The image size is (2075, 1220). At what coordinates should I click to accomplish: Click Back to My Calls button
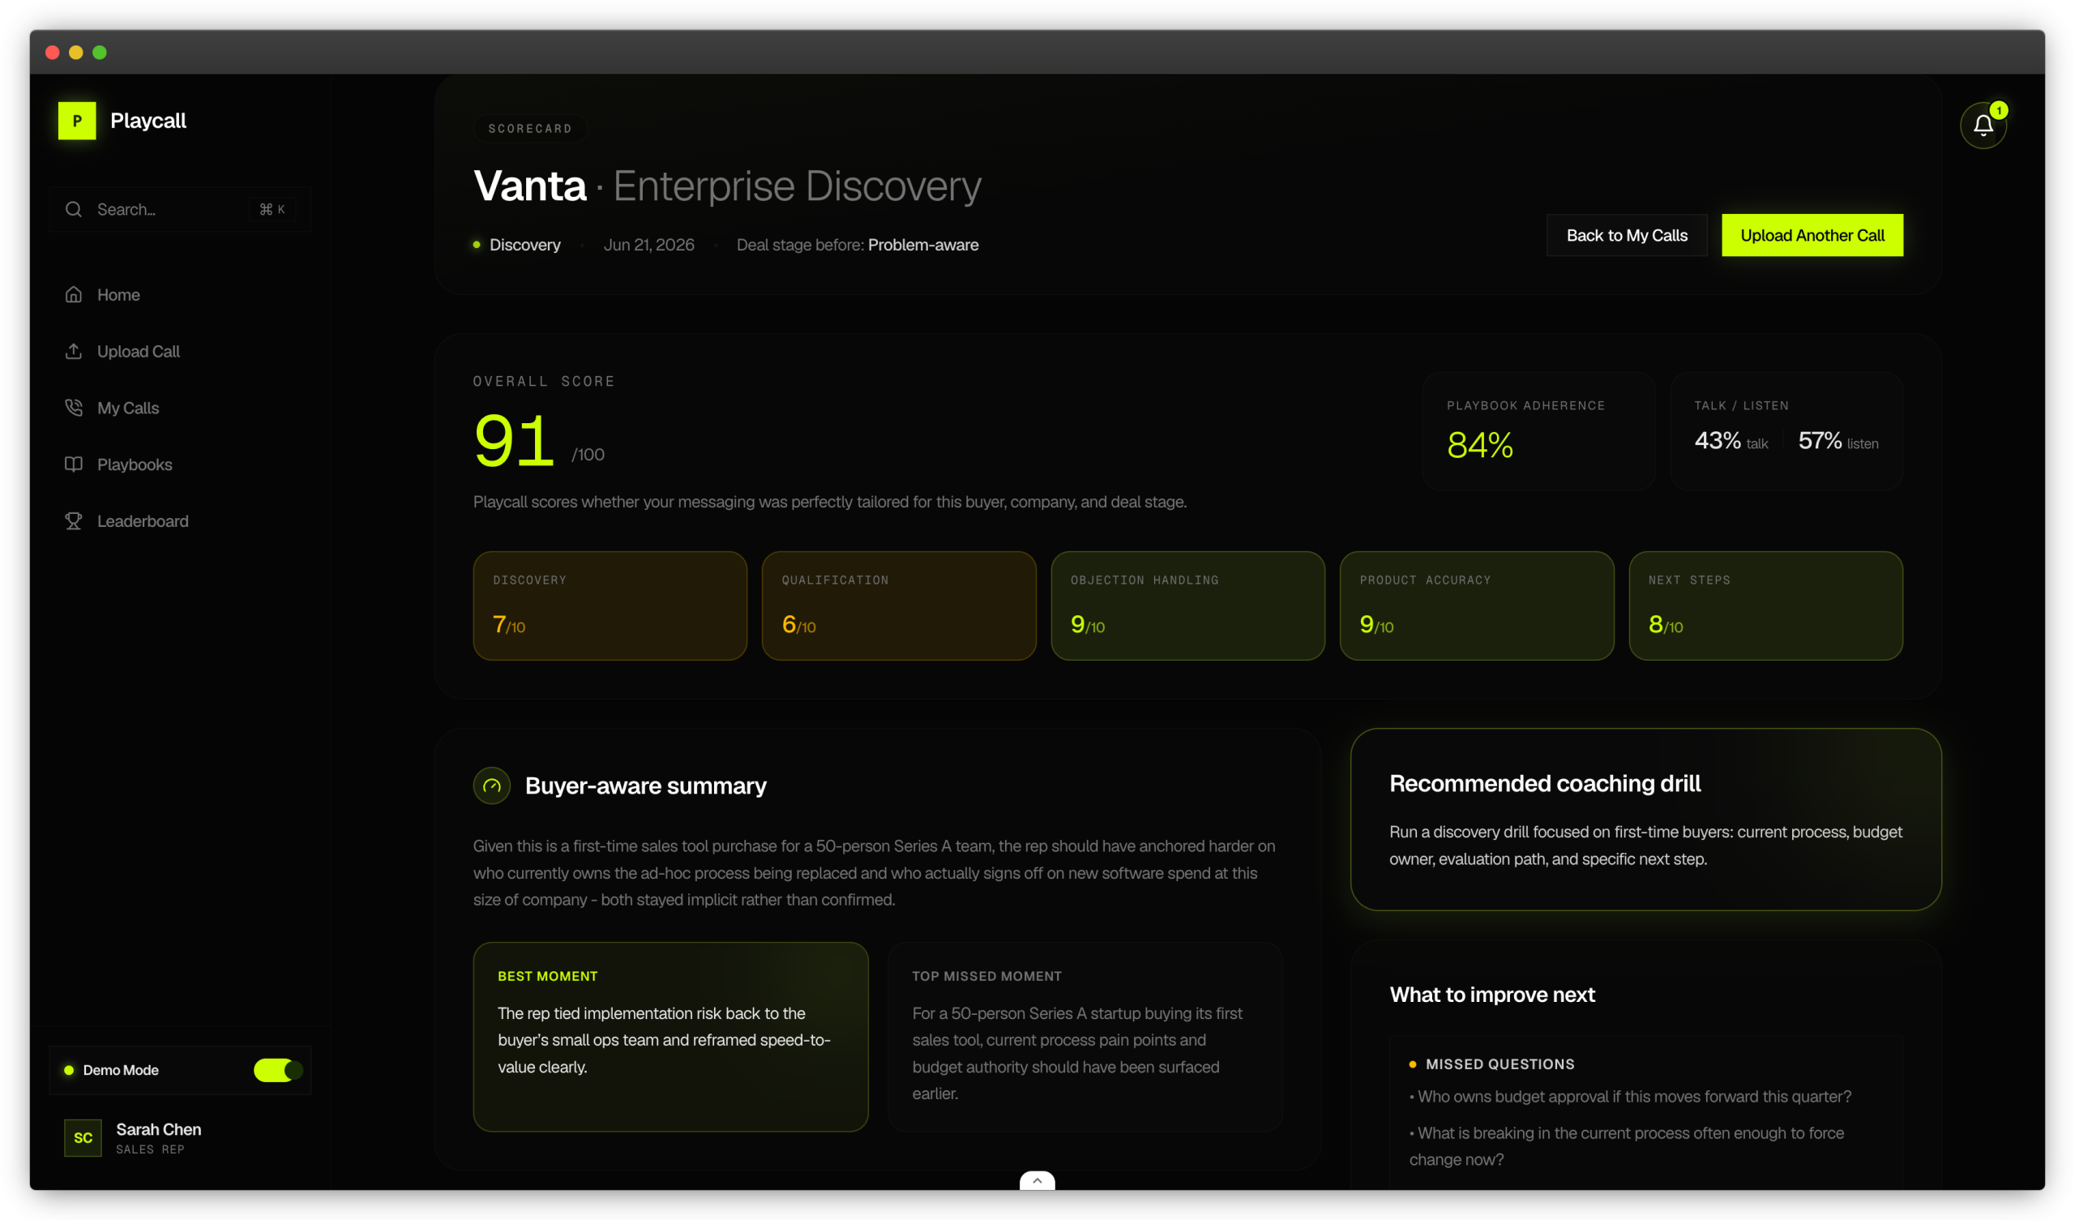pos(1626,236)
